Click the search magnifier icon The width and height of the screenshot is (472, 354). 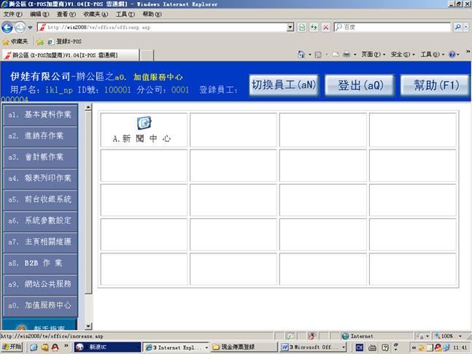pyautogui.click(x=457, y=27)
